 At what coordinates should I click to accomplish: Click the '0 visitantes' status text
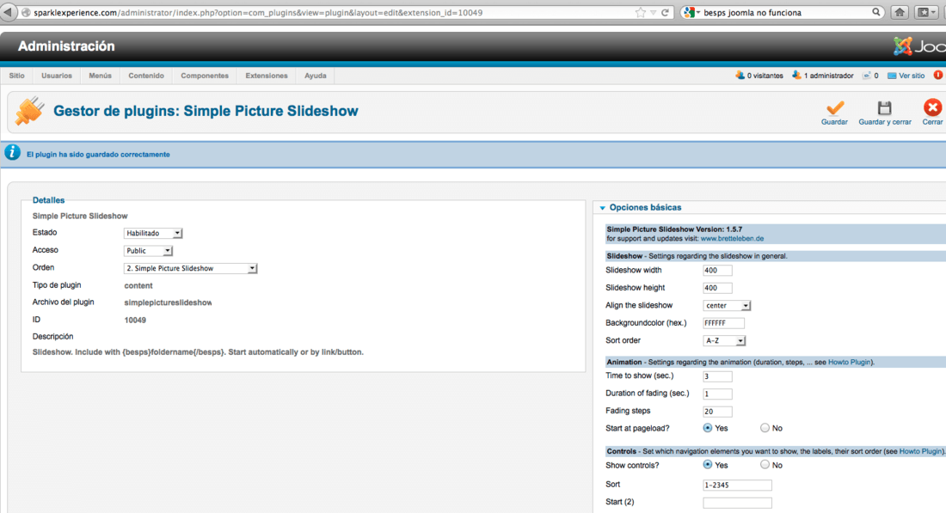pyautogui.click(x=765, y=76)
